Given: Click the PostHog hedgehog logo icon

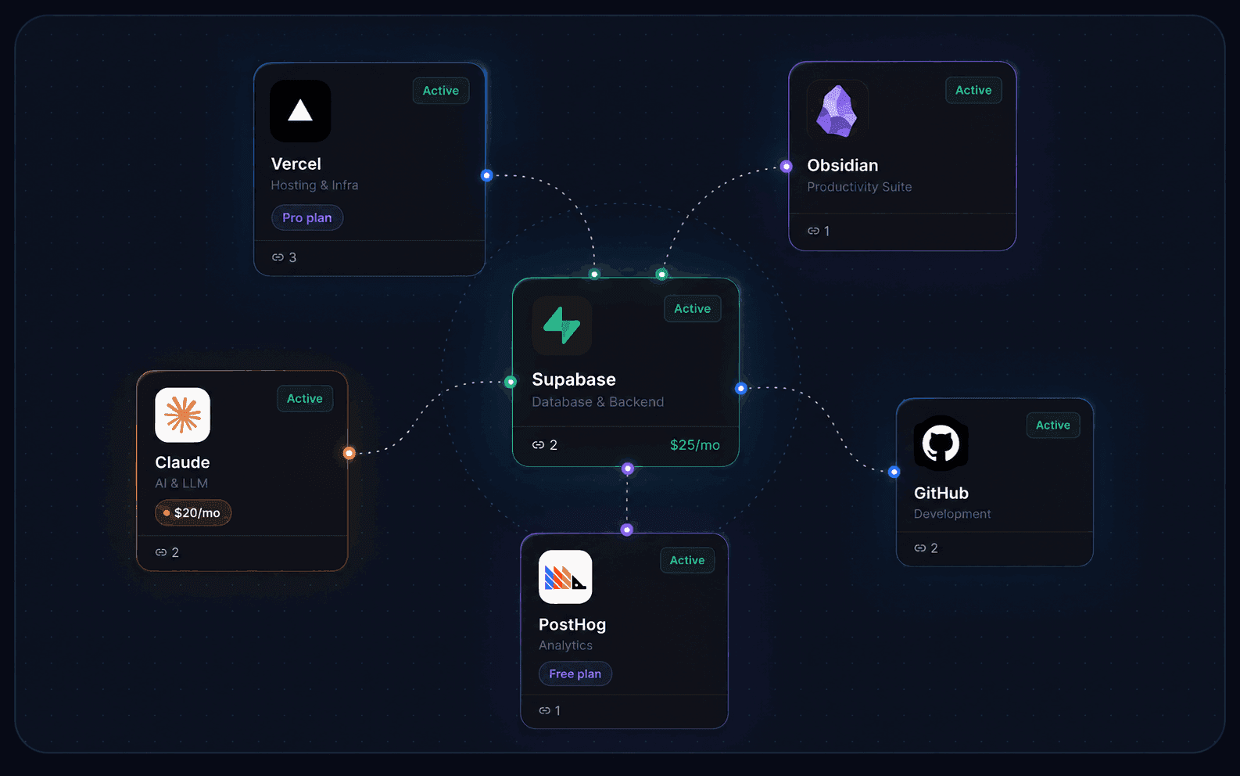Looking at the screenshot, I should 565,577.
